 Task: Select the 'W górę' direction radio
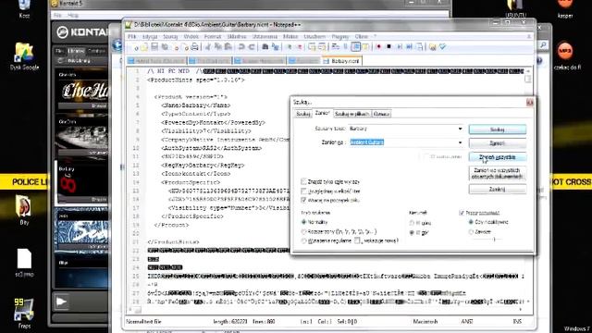coord(412,223)
